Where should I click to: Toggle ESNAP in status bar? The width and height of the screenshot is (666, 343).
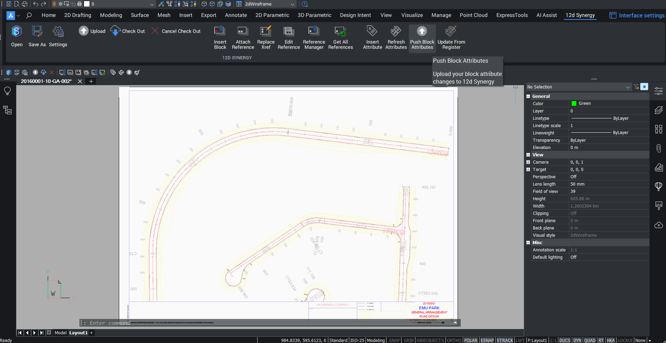[487, 340]
